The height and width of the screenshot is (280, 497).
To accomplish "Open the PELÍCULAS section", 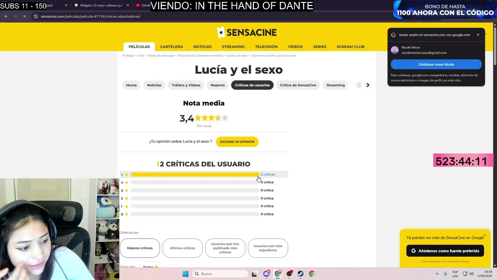I will [x=139, y=47].
